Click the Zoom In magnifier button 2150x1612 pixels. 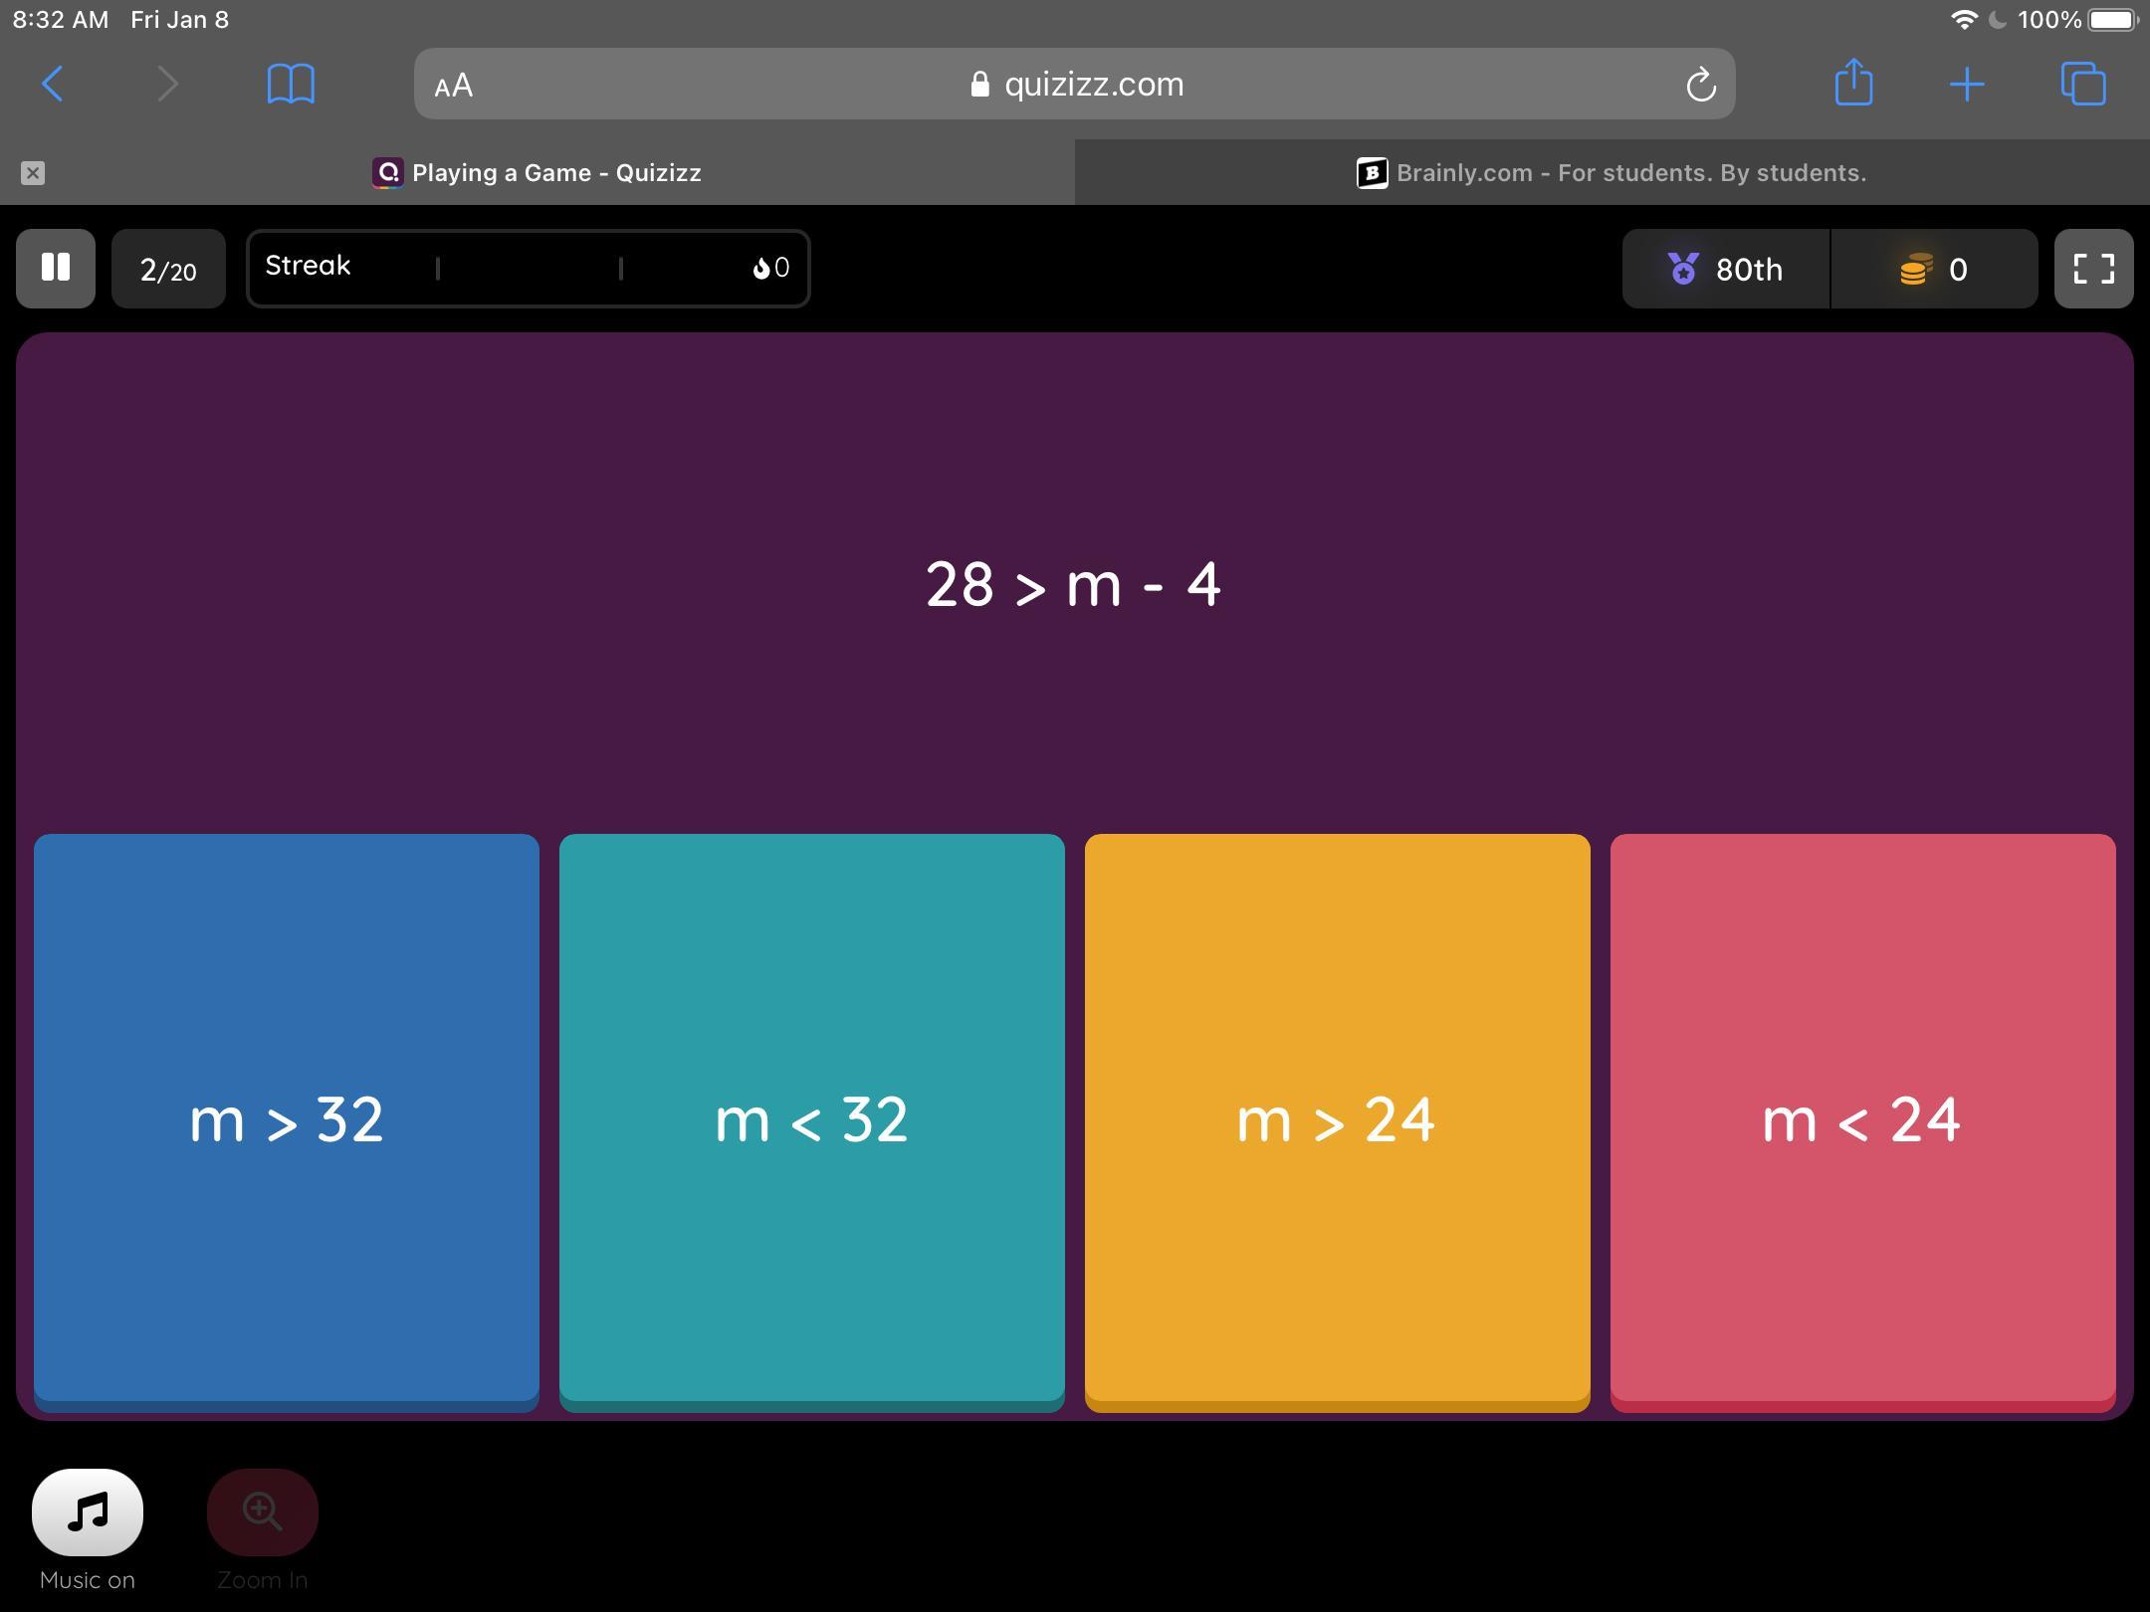pyautogui.click(x=262, y=1511)
